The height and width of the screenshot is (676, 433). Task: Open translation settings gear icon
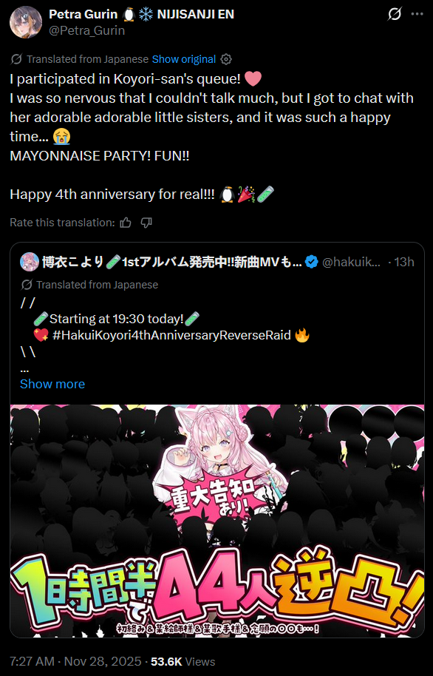click(226, 59)
